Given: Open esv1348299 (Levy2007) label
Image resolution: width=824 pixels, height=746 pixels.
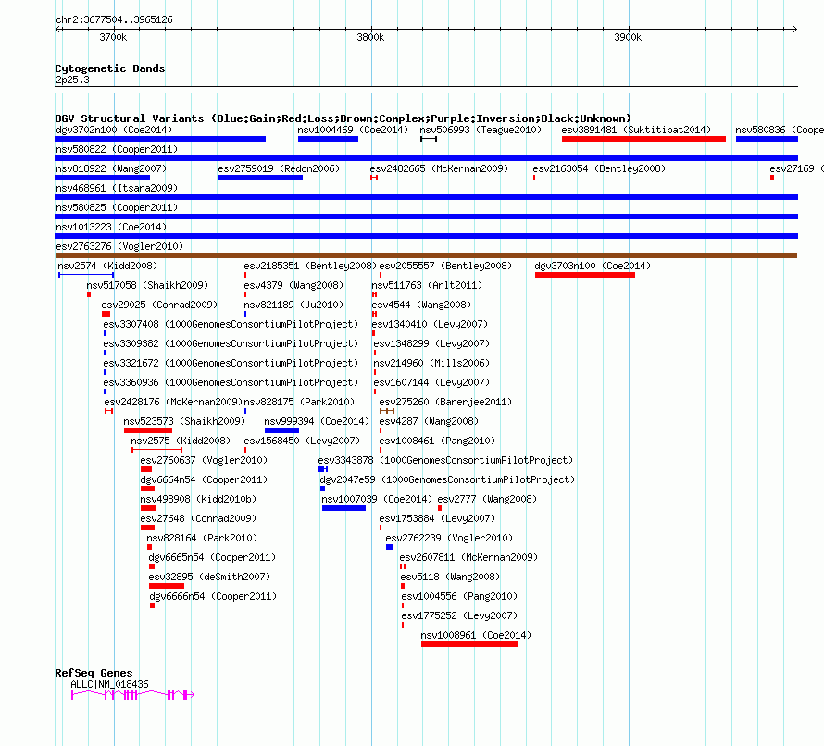Looking at the screenshot, I should (x=431, y=343).
